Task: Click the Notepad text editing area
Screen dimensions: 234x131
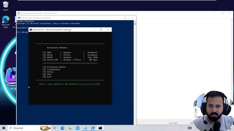Action: tap(184, 68)
